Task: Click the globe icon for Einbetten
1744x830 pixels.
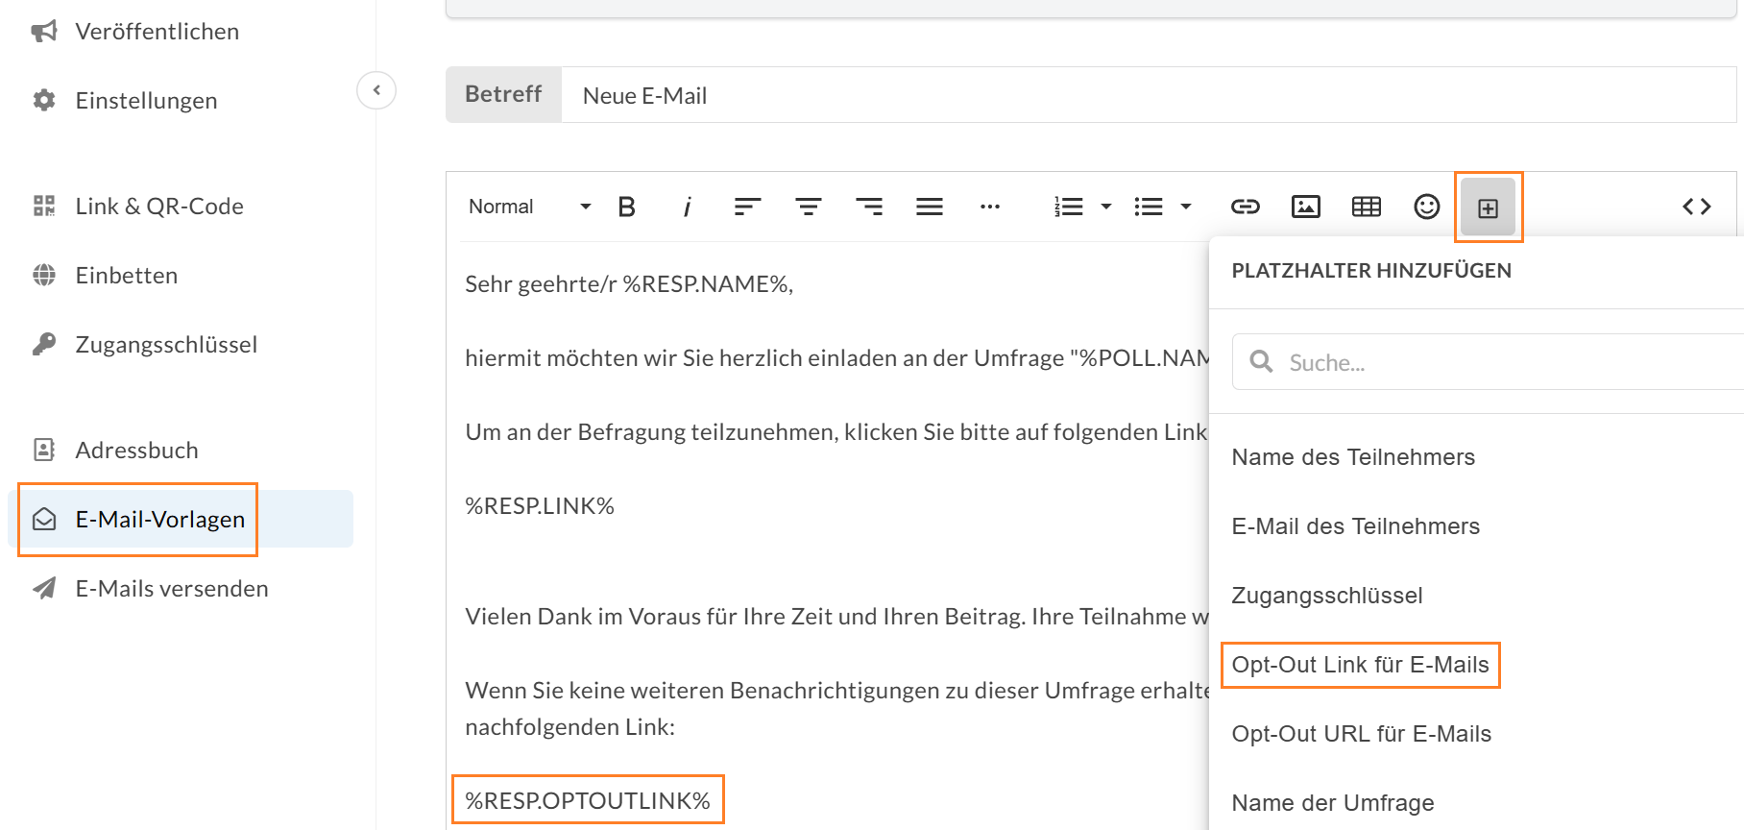Action: (x=44, y=275)
